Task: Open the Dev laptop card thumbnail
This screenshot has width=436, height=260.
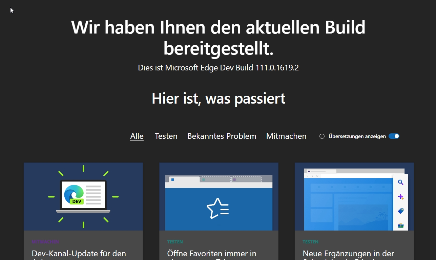Action: 83,197
